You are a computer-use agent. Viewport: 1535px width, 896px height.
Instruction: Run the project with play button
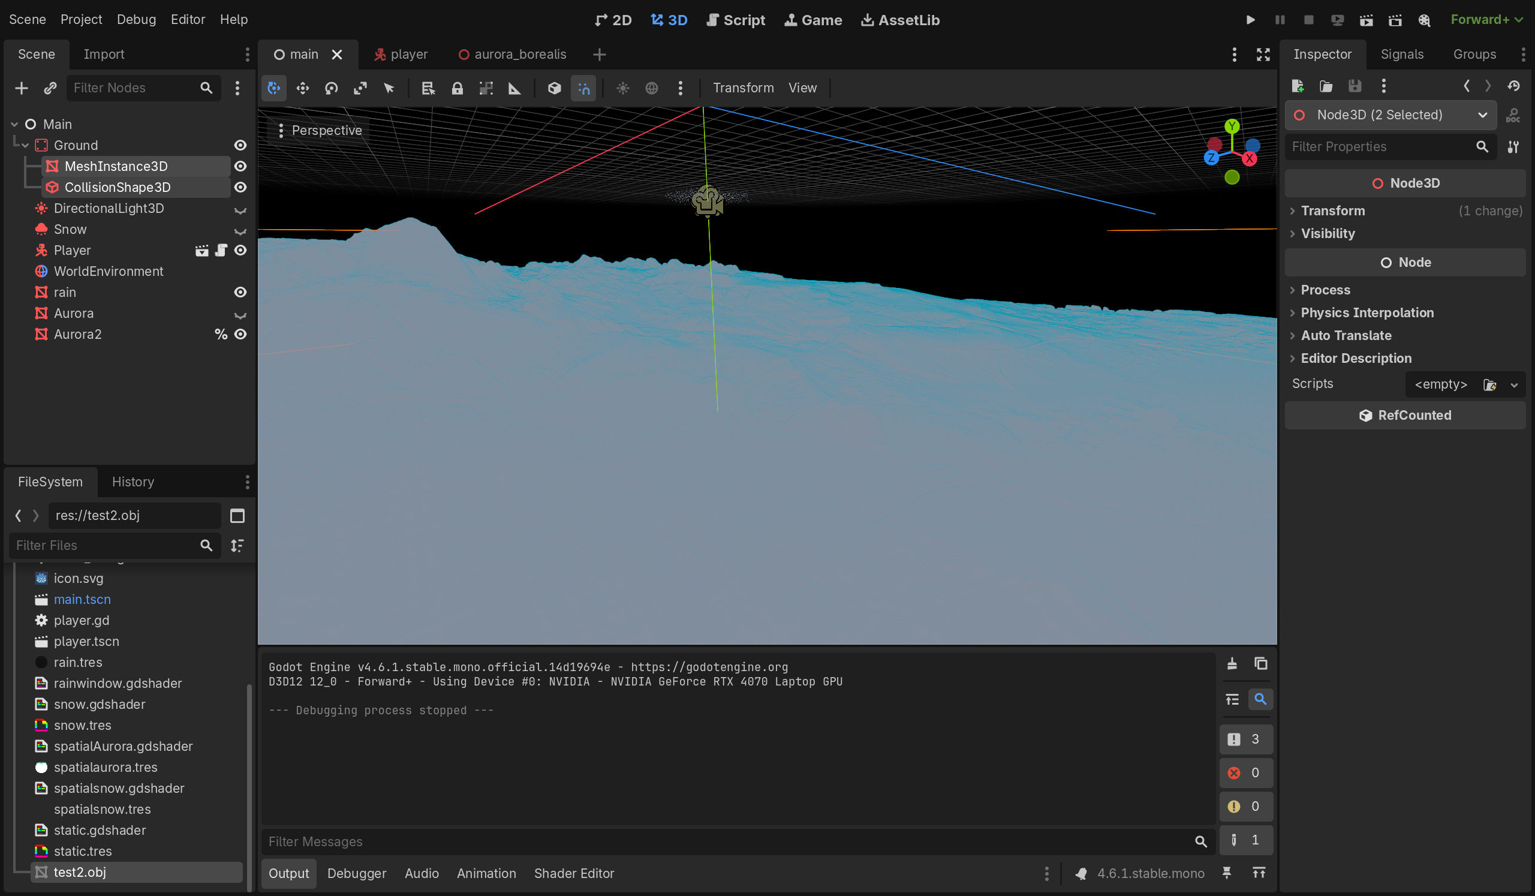tap(1250, 20)
